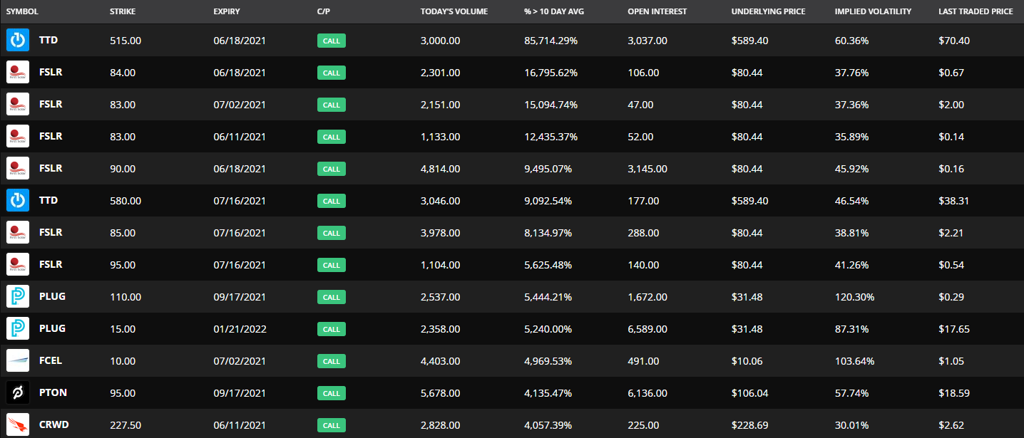
Task: Click the 85,714.29% value
Action: tap(551, 41)
